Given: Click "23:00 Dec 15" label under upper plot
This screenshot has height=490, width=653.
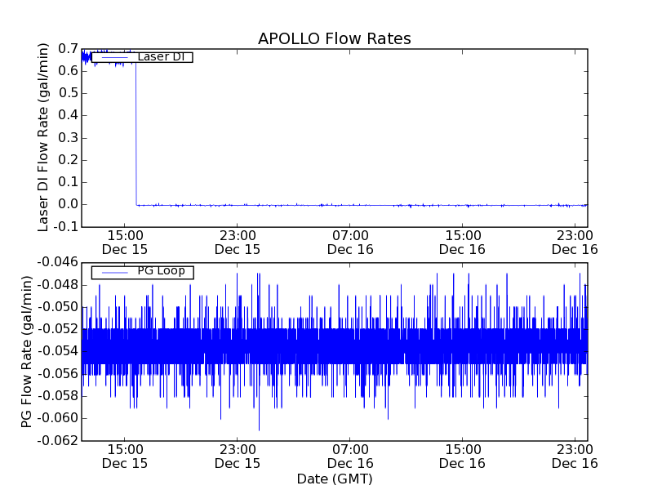Looking at the screenshot, I should point(238,243).
